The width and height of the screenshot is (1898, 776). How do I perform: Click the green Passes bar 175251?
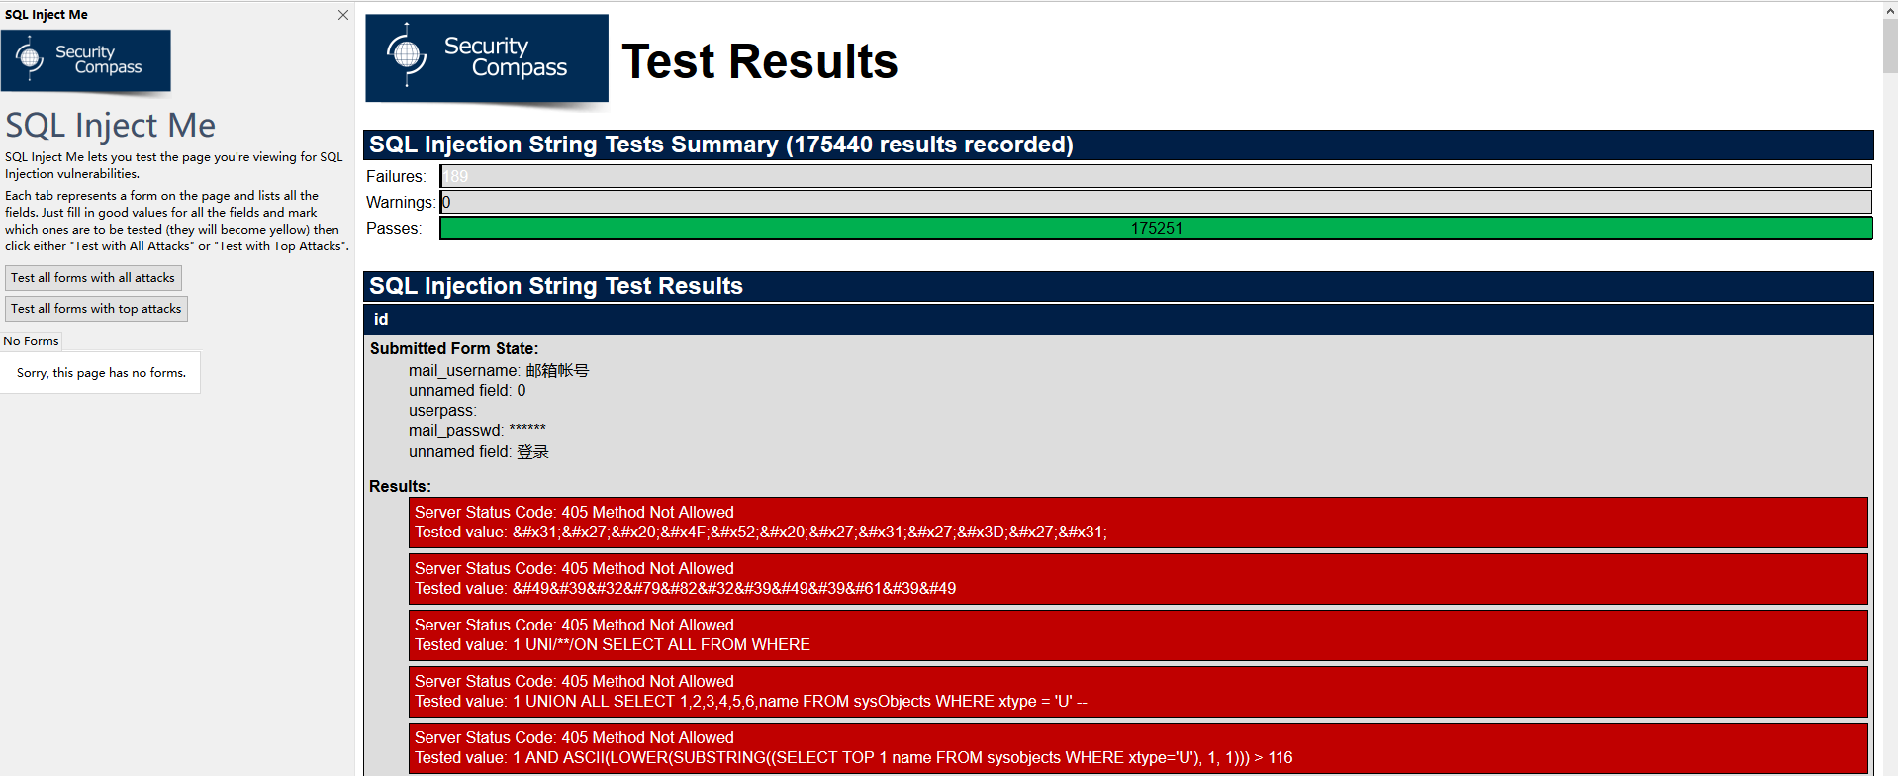(x=1156, y=228)
